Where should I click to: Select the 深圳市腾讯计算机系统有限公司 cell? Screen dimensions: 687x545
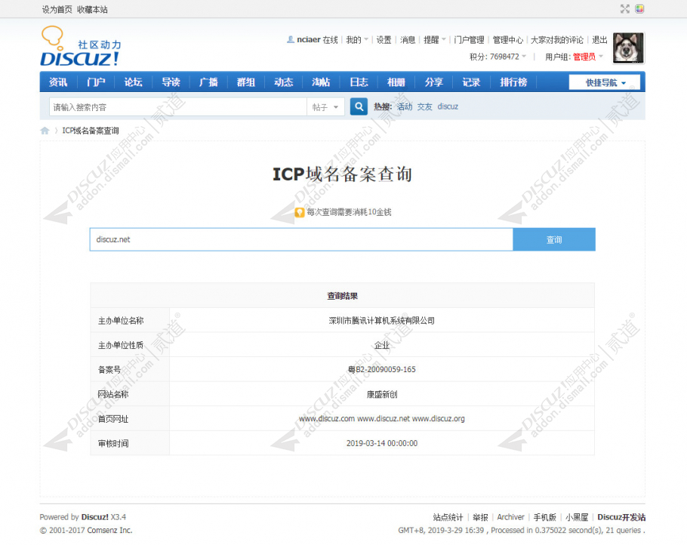(381, 320)
